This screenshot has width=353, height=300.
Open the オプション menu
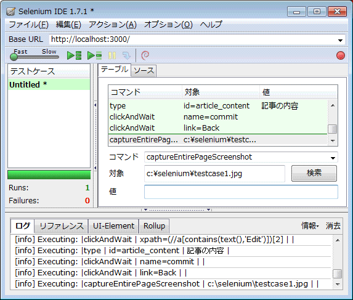(168, 24)
